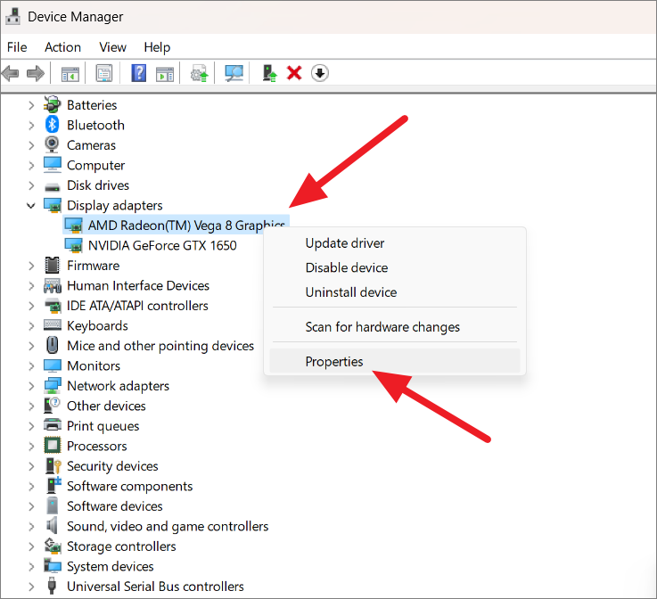The image size is (657, 599).
Task: Click the Firmware chip icon
Action: point(53,265)
